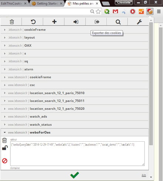Collapse the weboForOas cookie
Viewport: 163px width, 181px height.
(74, 132)
